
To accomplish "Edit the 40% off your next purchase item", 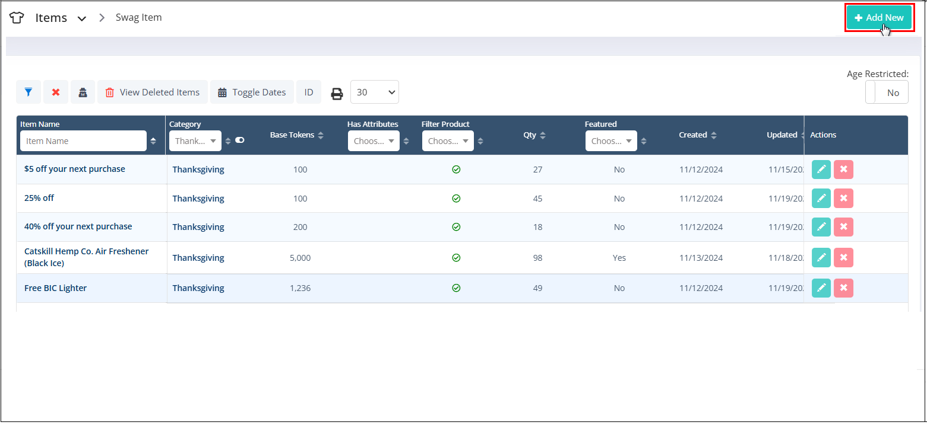I will [821, 227].
